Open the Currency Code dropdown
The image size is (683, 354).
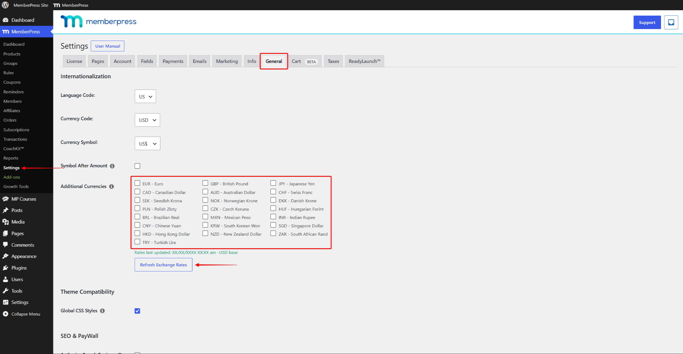point(147,120)
